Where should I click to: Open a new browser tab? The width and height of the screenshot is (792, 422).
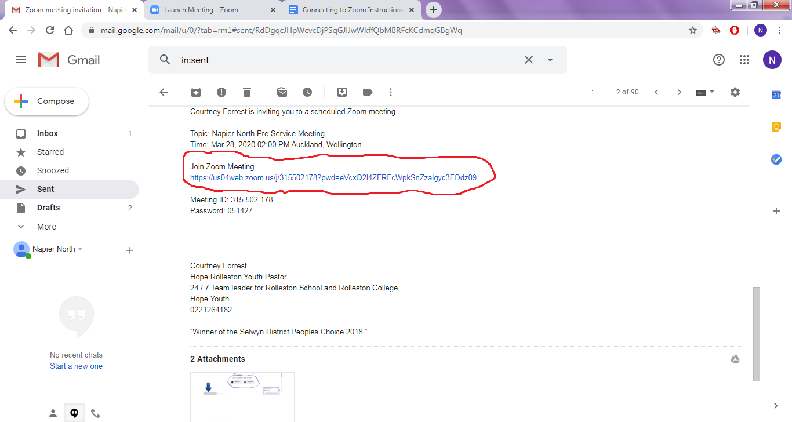(434, 10)
